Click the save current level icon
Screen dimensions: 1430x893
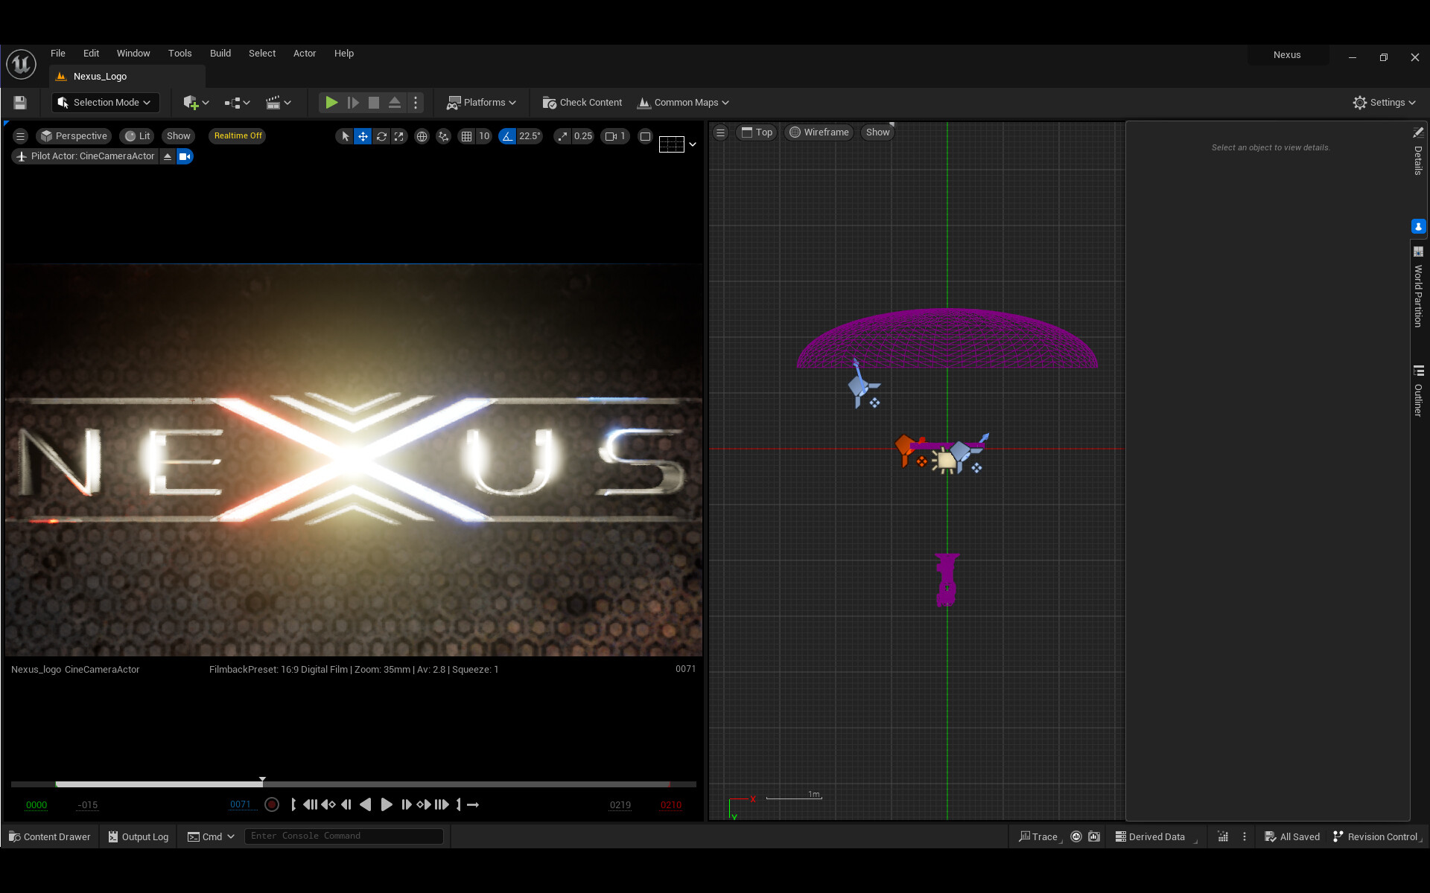point(20,103)
